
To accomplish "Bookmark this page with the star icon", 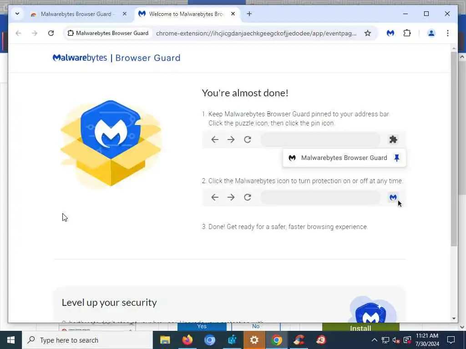I will [x=368, y=33].
